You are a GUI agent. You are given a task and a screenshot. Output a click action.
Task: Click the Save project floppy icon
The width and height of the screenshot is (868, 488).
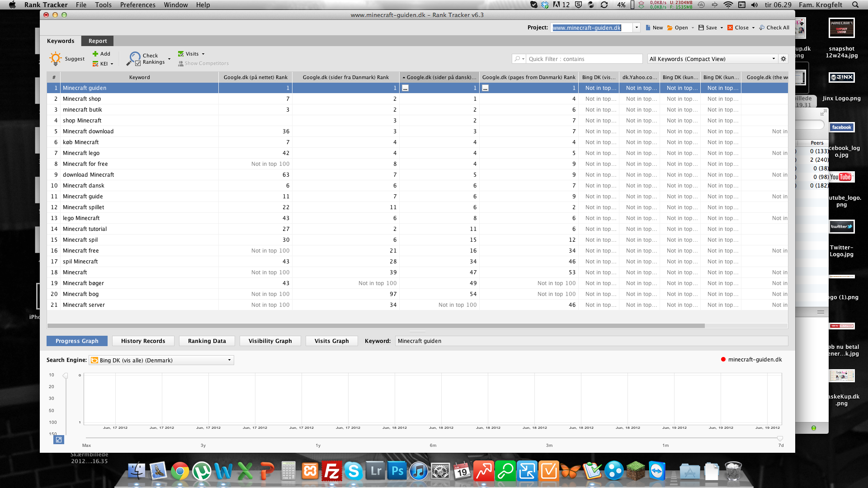pyautogui.click(x=701, y=28)
